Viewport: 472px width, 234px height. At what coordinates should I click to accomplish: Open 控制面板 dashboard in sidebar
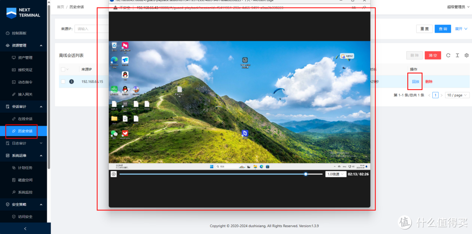pyautogui.click(x=19, y=33)
